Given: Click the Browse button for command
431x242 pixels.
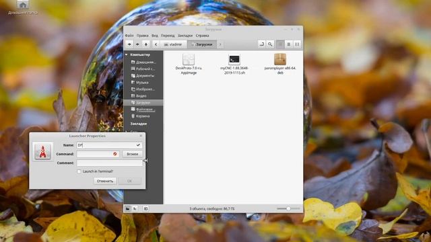Looking at the screenshot, I should coord(132,154).
